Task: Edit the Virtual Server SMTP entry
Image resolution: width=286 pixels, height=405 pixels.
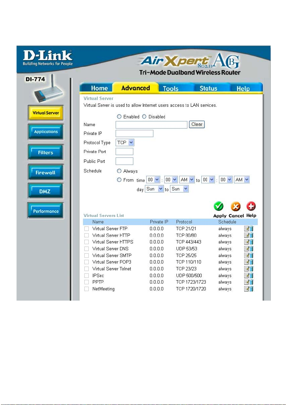Action: click(247, 255)
